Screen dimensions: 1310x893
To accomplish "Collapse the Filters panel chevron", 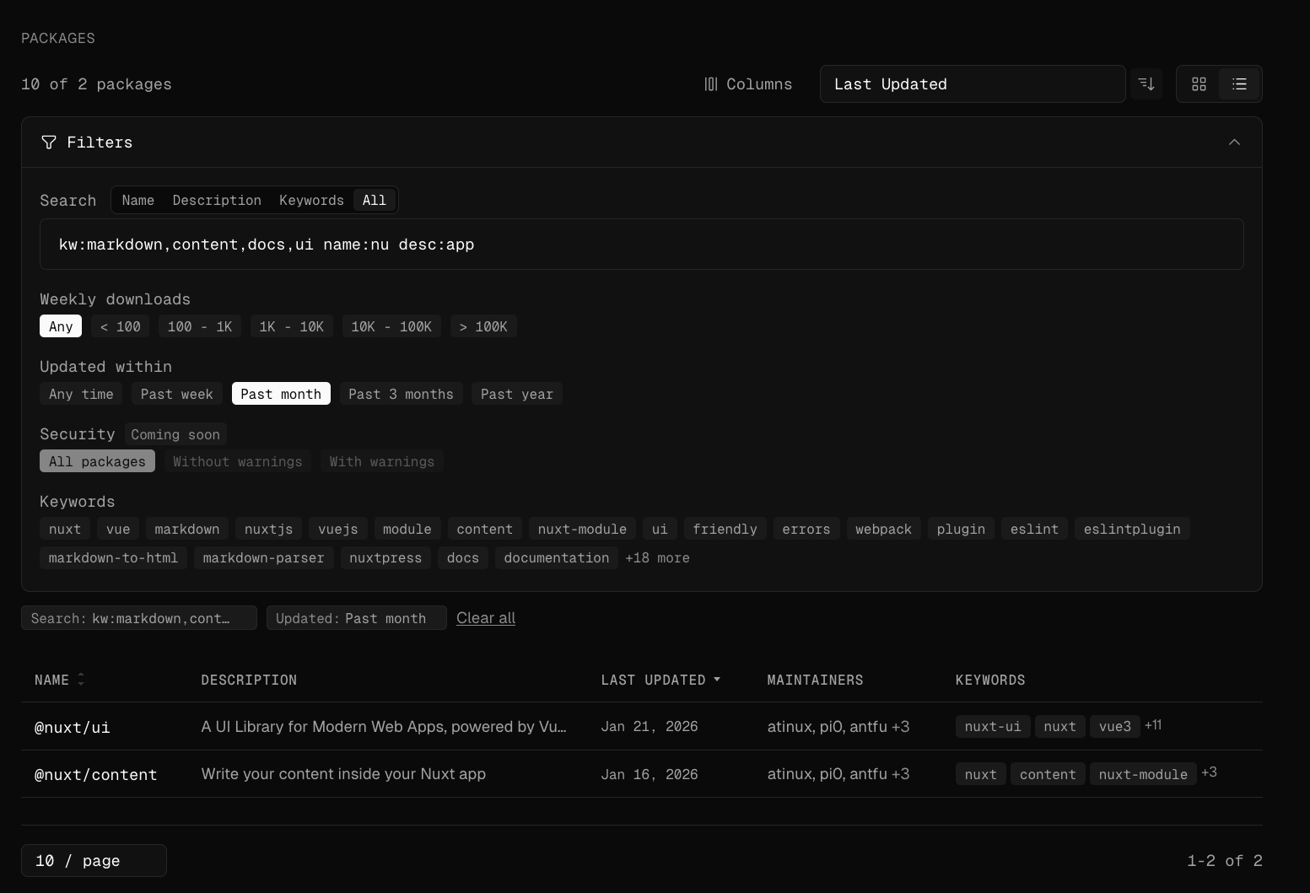I will click(x=1234, y=143).
